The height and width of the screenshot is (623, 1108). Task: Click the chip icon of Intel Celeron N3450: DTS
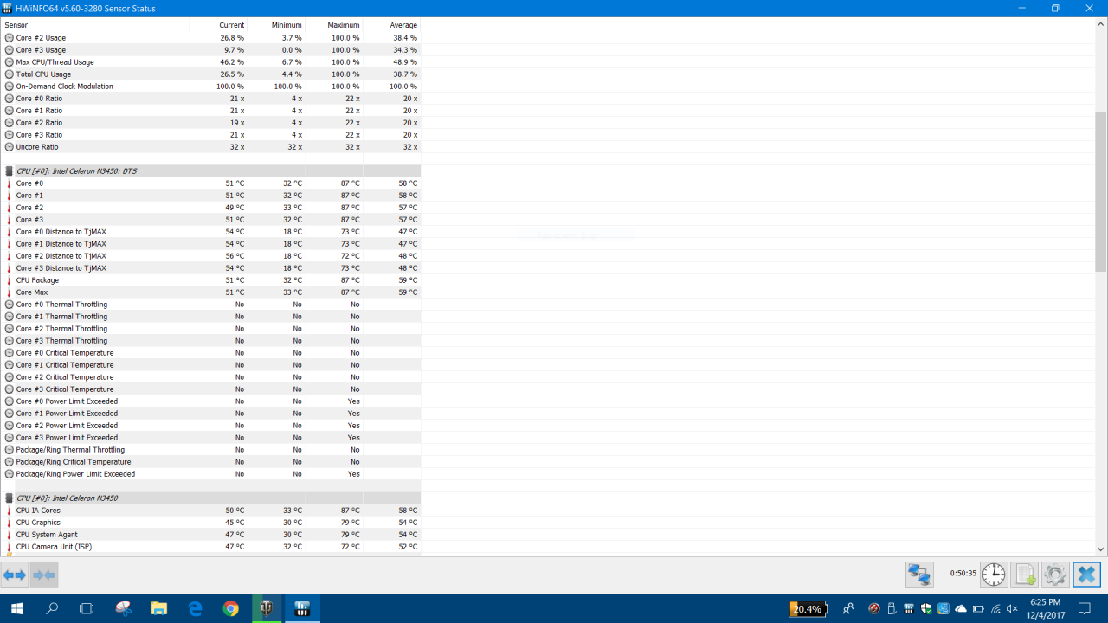[10, 171]
